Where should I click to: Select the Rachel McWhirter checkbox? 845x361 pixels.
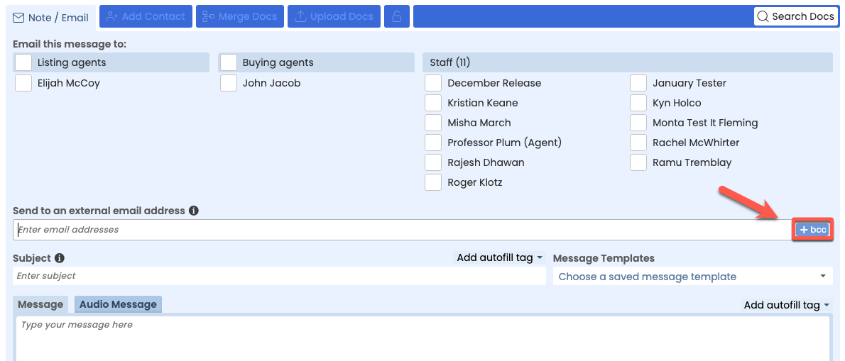638,143
